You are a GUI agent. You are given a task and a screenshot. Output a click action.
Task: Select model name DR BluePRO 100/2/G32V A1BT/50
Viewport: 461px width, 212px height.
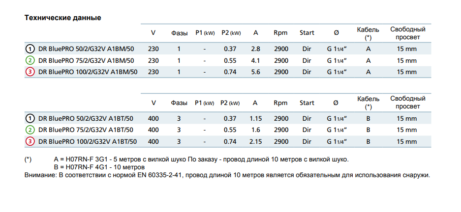[x=88, y=141]
